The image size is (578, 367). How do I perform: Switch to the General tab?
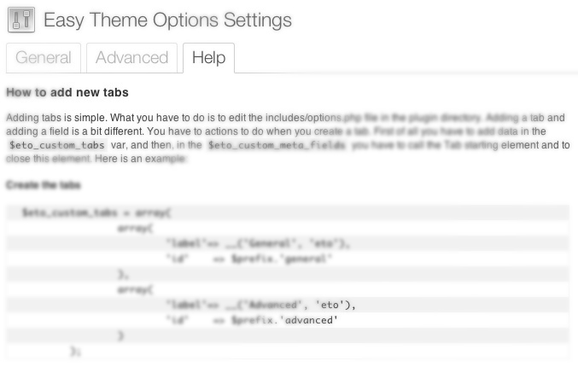pyautogui.click(x=43, y=58)
